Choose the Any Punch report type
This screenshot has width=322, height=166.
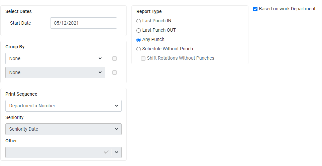pos(139,40)
